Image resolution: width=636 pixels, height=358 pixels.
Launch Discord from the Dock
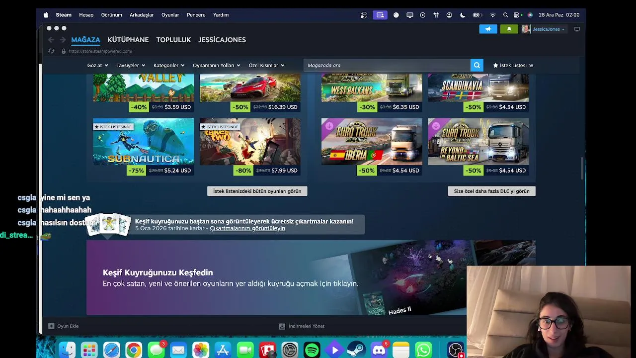pyautogui.click(x=379, y=350)
